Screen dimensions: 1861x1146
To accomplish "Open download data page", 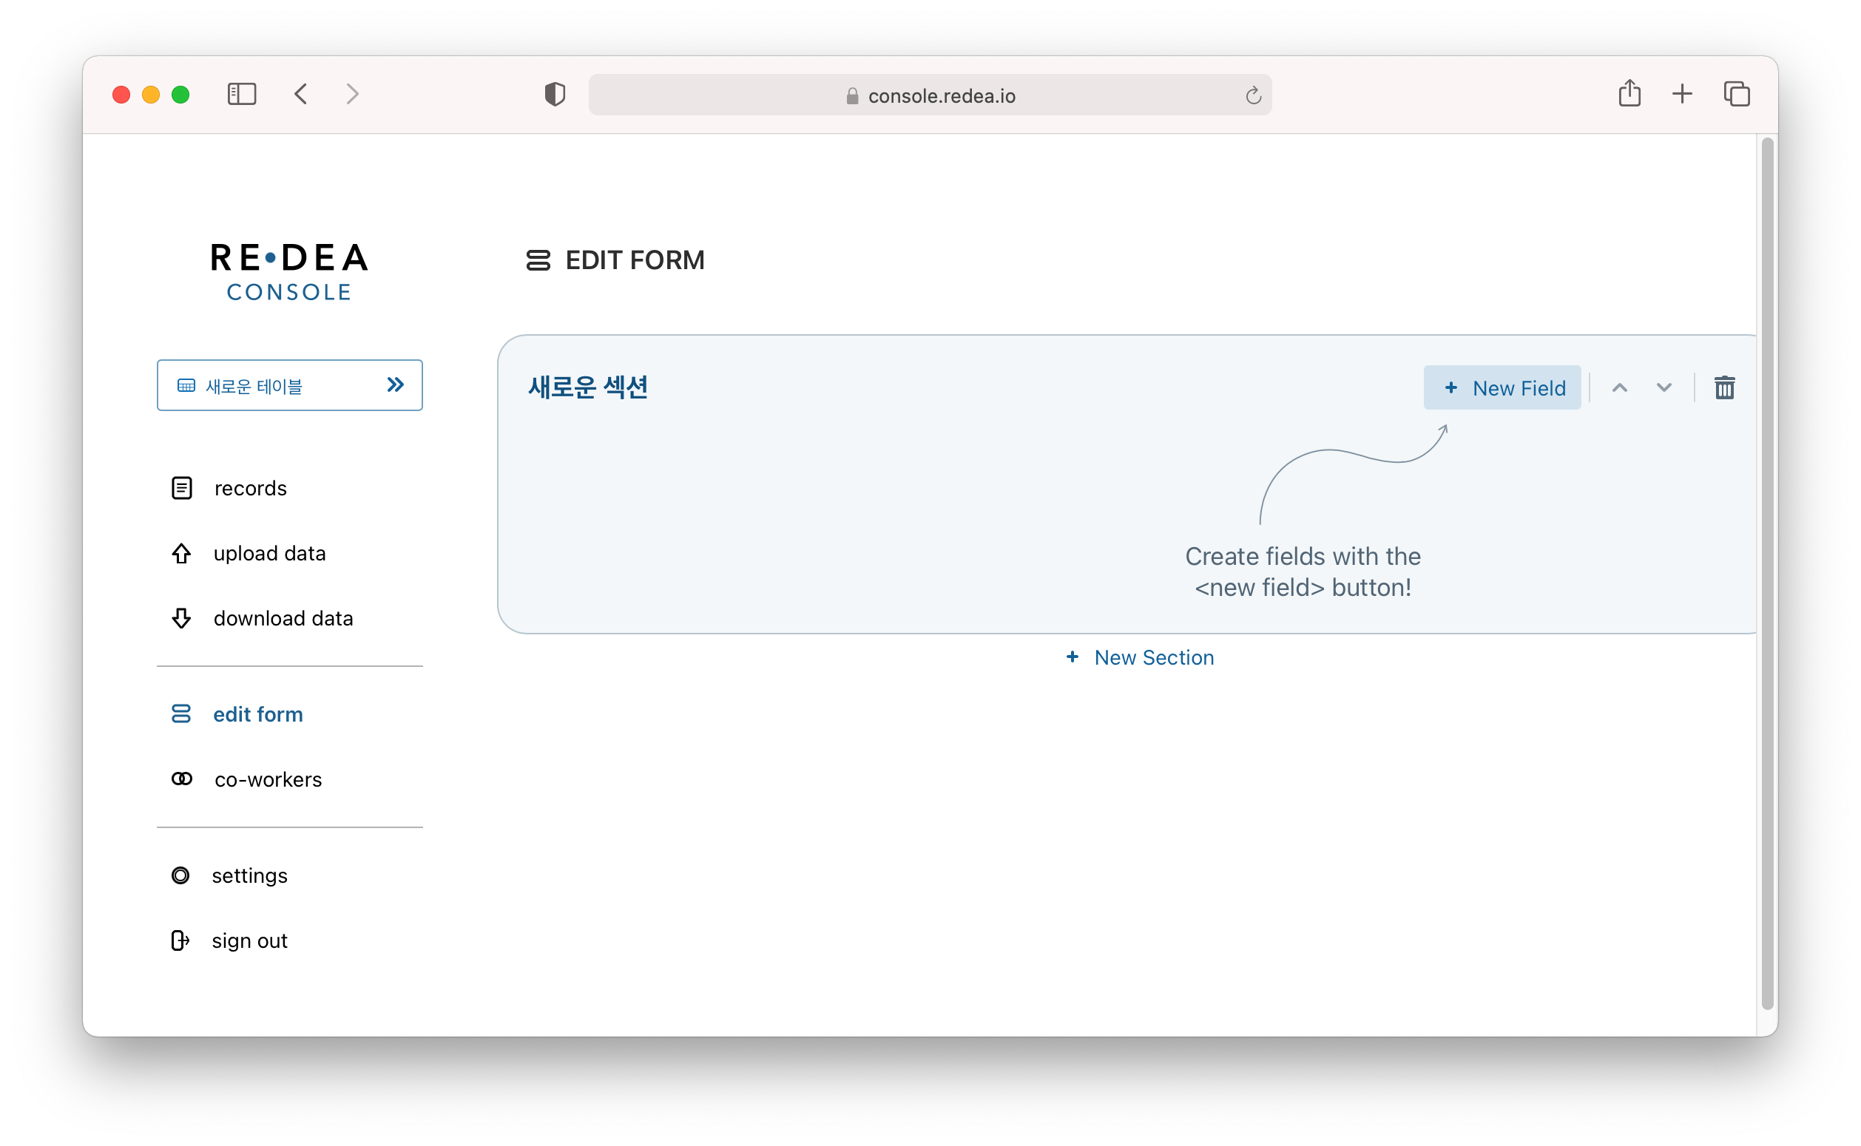I will click(x=282, y=619).
